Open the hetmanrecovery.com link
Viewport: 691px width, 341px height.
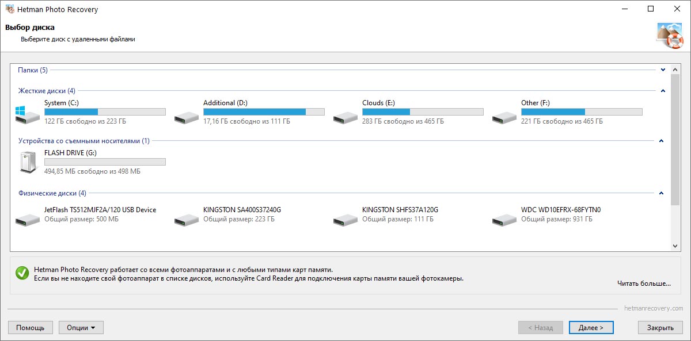coord(654,308)
